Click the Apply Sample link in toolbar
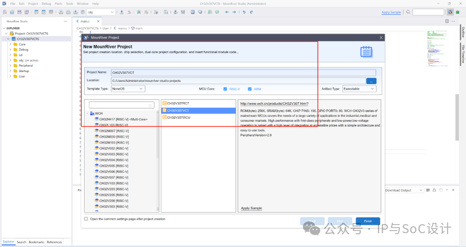 tap(391, 12)
